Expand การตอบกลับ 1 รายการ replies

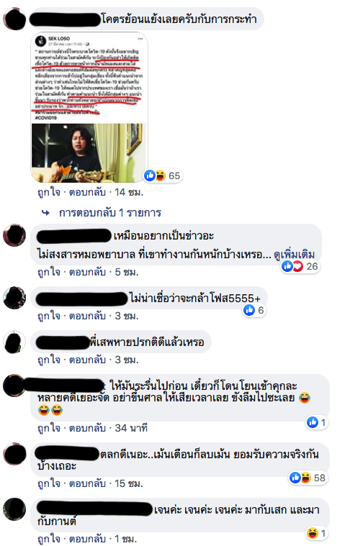[x=109, y=212]
